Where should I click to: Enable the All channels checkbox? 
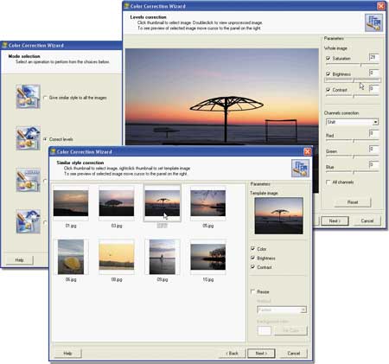pos(328,182)
